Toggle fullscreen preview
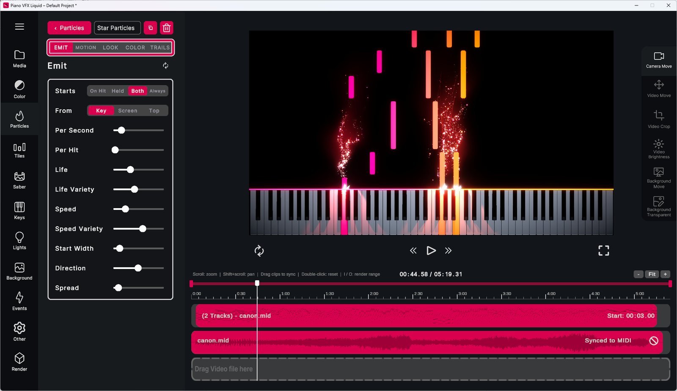The image size is (677, 391). tap(604, 251)
